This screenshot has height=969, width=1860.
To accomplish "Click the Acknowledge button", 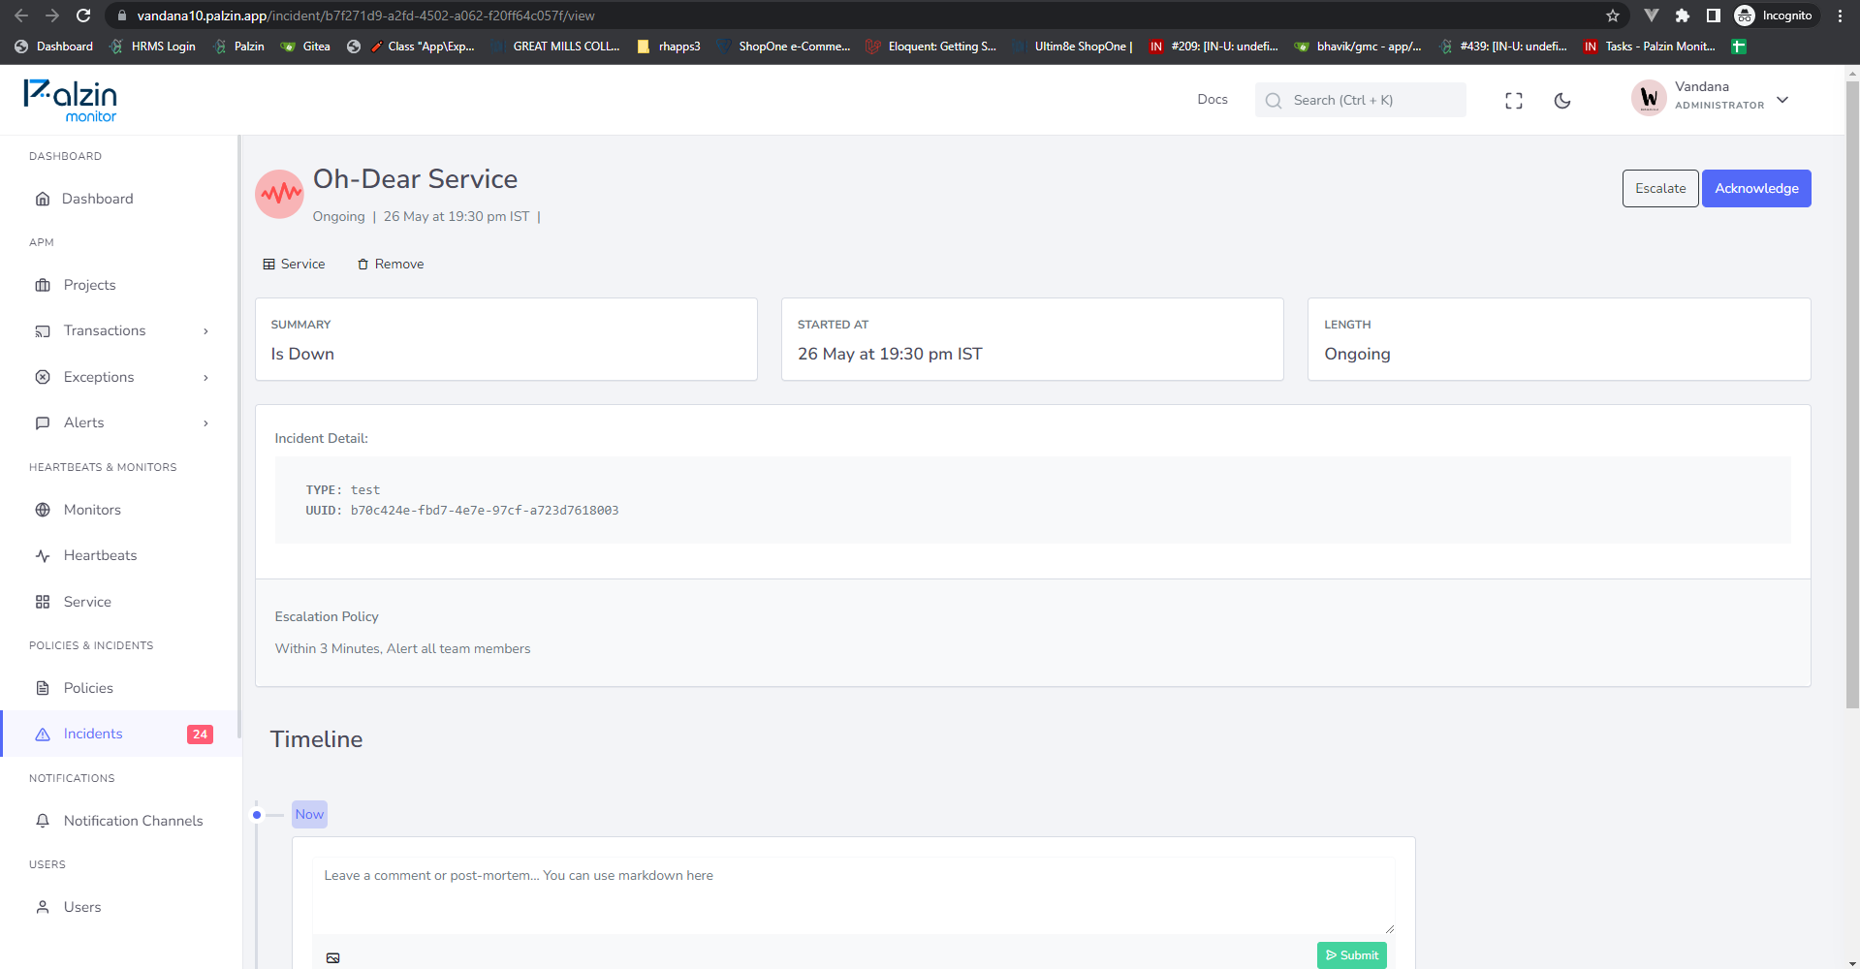I will click(x=1756, y=188).
